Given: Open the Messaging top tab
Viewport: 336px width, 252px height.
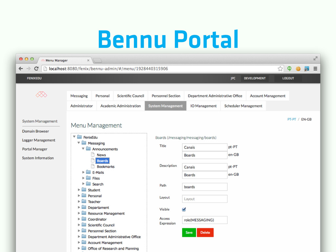Looking at the screenshot, I should pos(79,96).
